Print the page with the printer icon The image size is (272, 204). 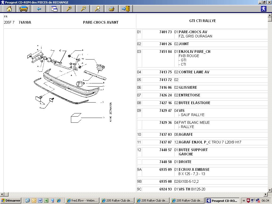112,9
